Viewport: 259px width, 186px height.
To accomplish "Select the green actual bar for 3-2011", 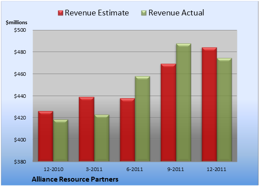I will 101,138.
